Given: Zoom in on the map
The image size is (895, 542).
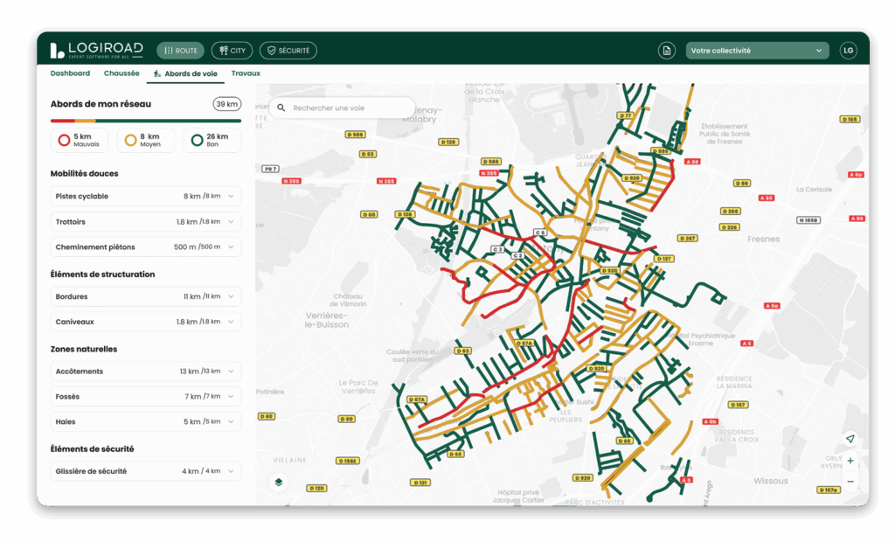Looking at the screenshot, I should (850, 461).
